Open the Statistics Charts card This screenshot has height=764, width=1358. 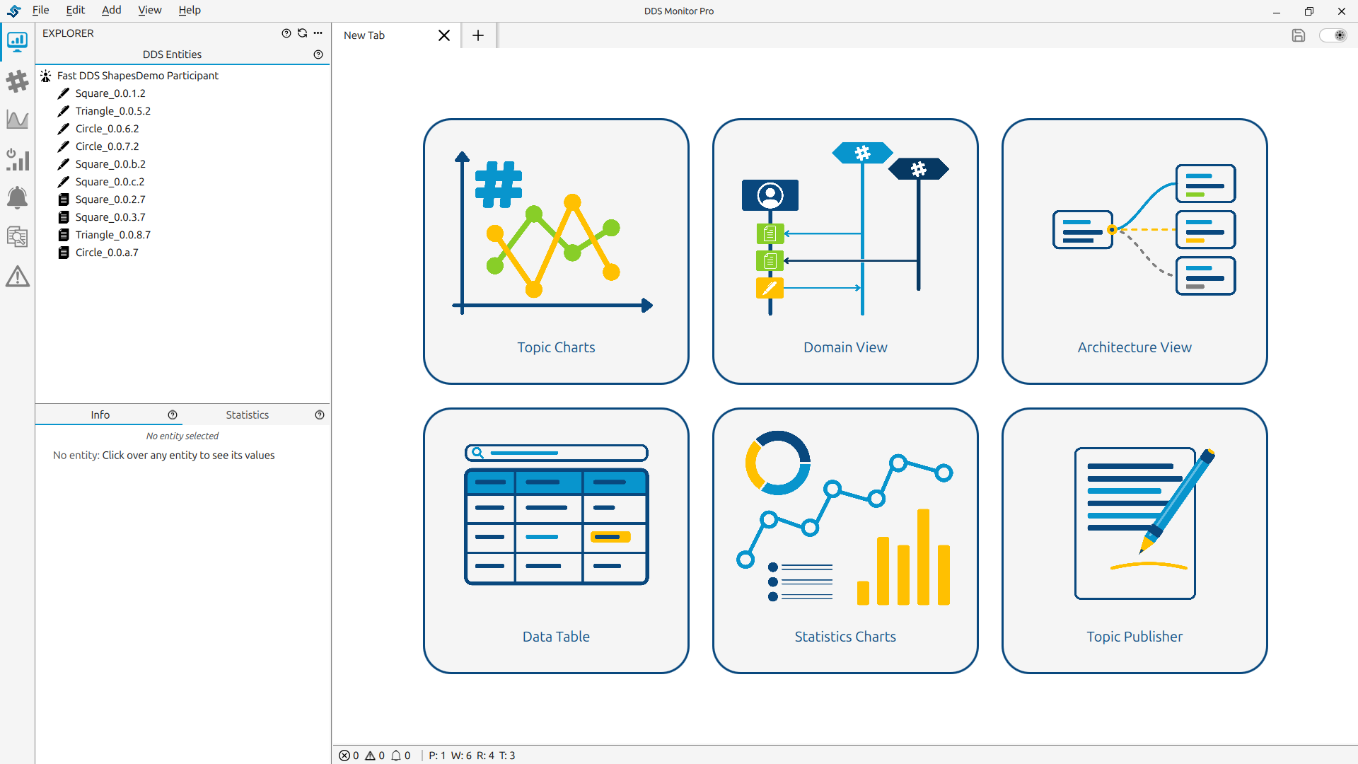tap(845, 540)
